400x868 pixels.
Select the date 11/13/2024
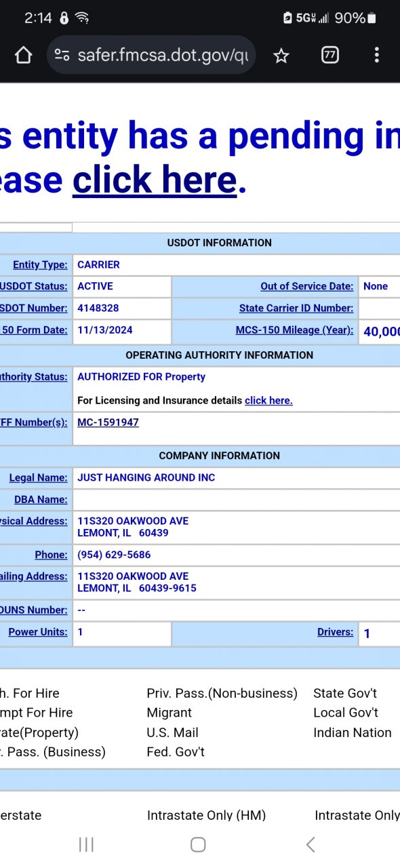(x=105, y=330)
